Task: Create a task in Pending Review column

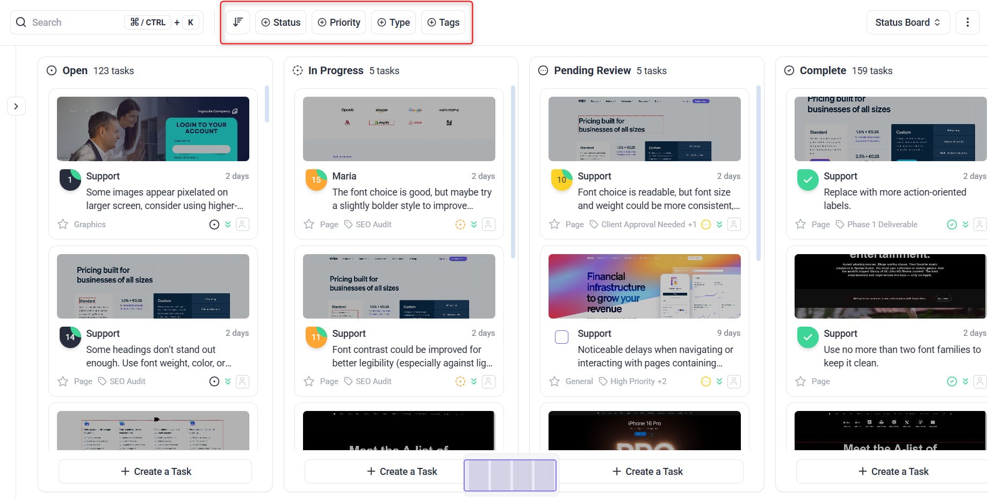Action: tap(647, 471)
